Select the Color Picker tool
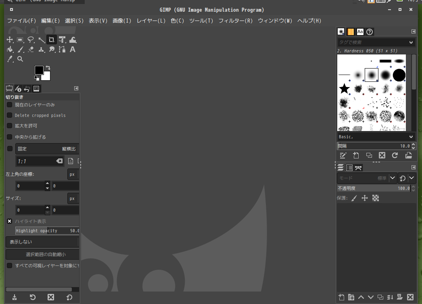The height and width of the screenshot is (304, 422). (x=10, y=59)
